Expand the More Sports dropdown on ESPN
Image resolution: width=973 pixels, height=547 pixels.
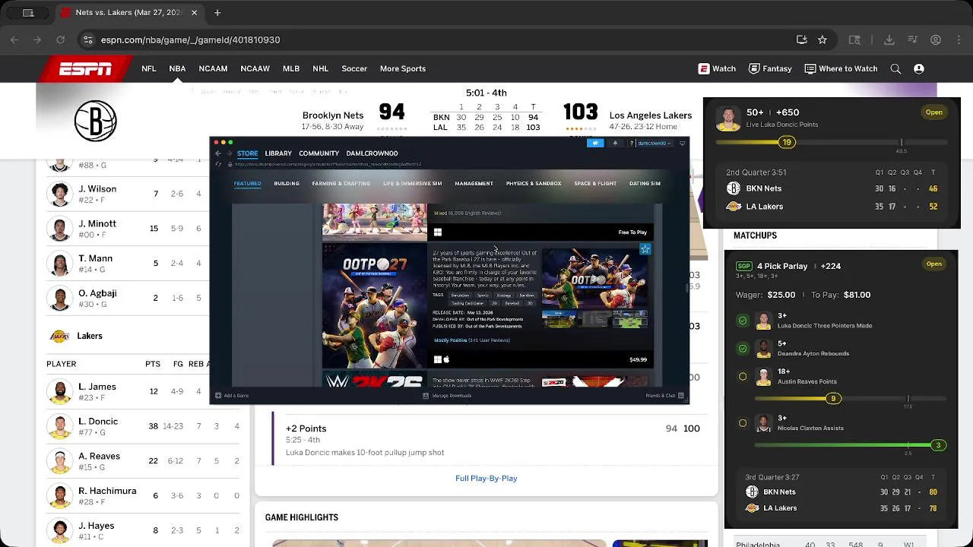point(403,68)
